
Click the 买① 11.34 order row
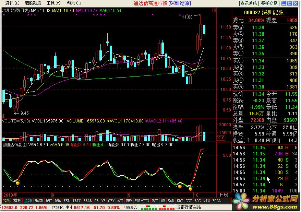click(x=265, y=61)
